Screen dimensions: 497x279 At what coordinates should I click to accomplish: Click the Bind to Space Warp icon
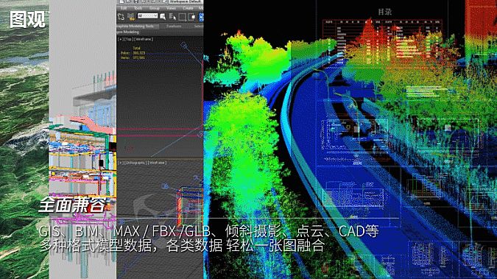[x=131, y=16]
